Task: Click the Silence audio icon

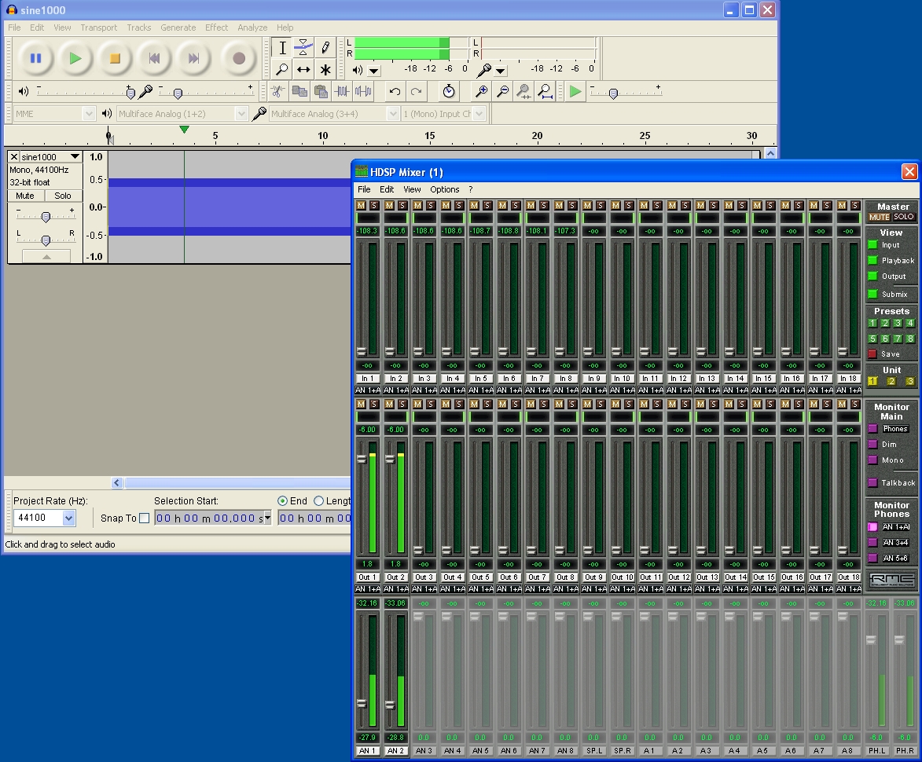Action: 363,91
